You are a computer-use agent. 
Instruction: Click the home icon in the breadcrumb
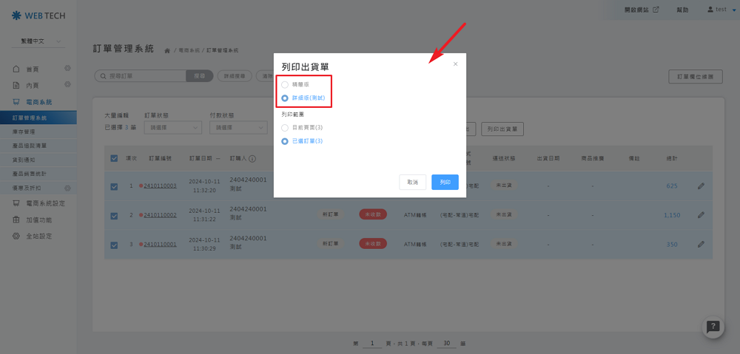click(x=167, y=50)
